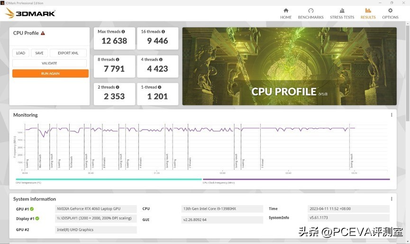Click the 4 threads score 4 423
This screenshot has width=410, height=244.
[x=157, y=69]
